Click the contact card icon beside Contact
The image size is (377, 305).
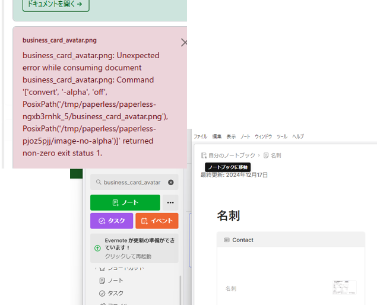tap(226, 240)
